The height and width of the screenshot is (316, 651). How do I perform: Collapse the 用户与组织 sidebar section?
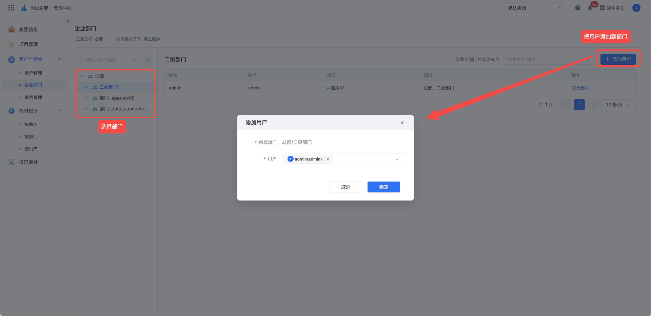[x=60, y=59]
